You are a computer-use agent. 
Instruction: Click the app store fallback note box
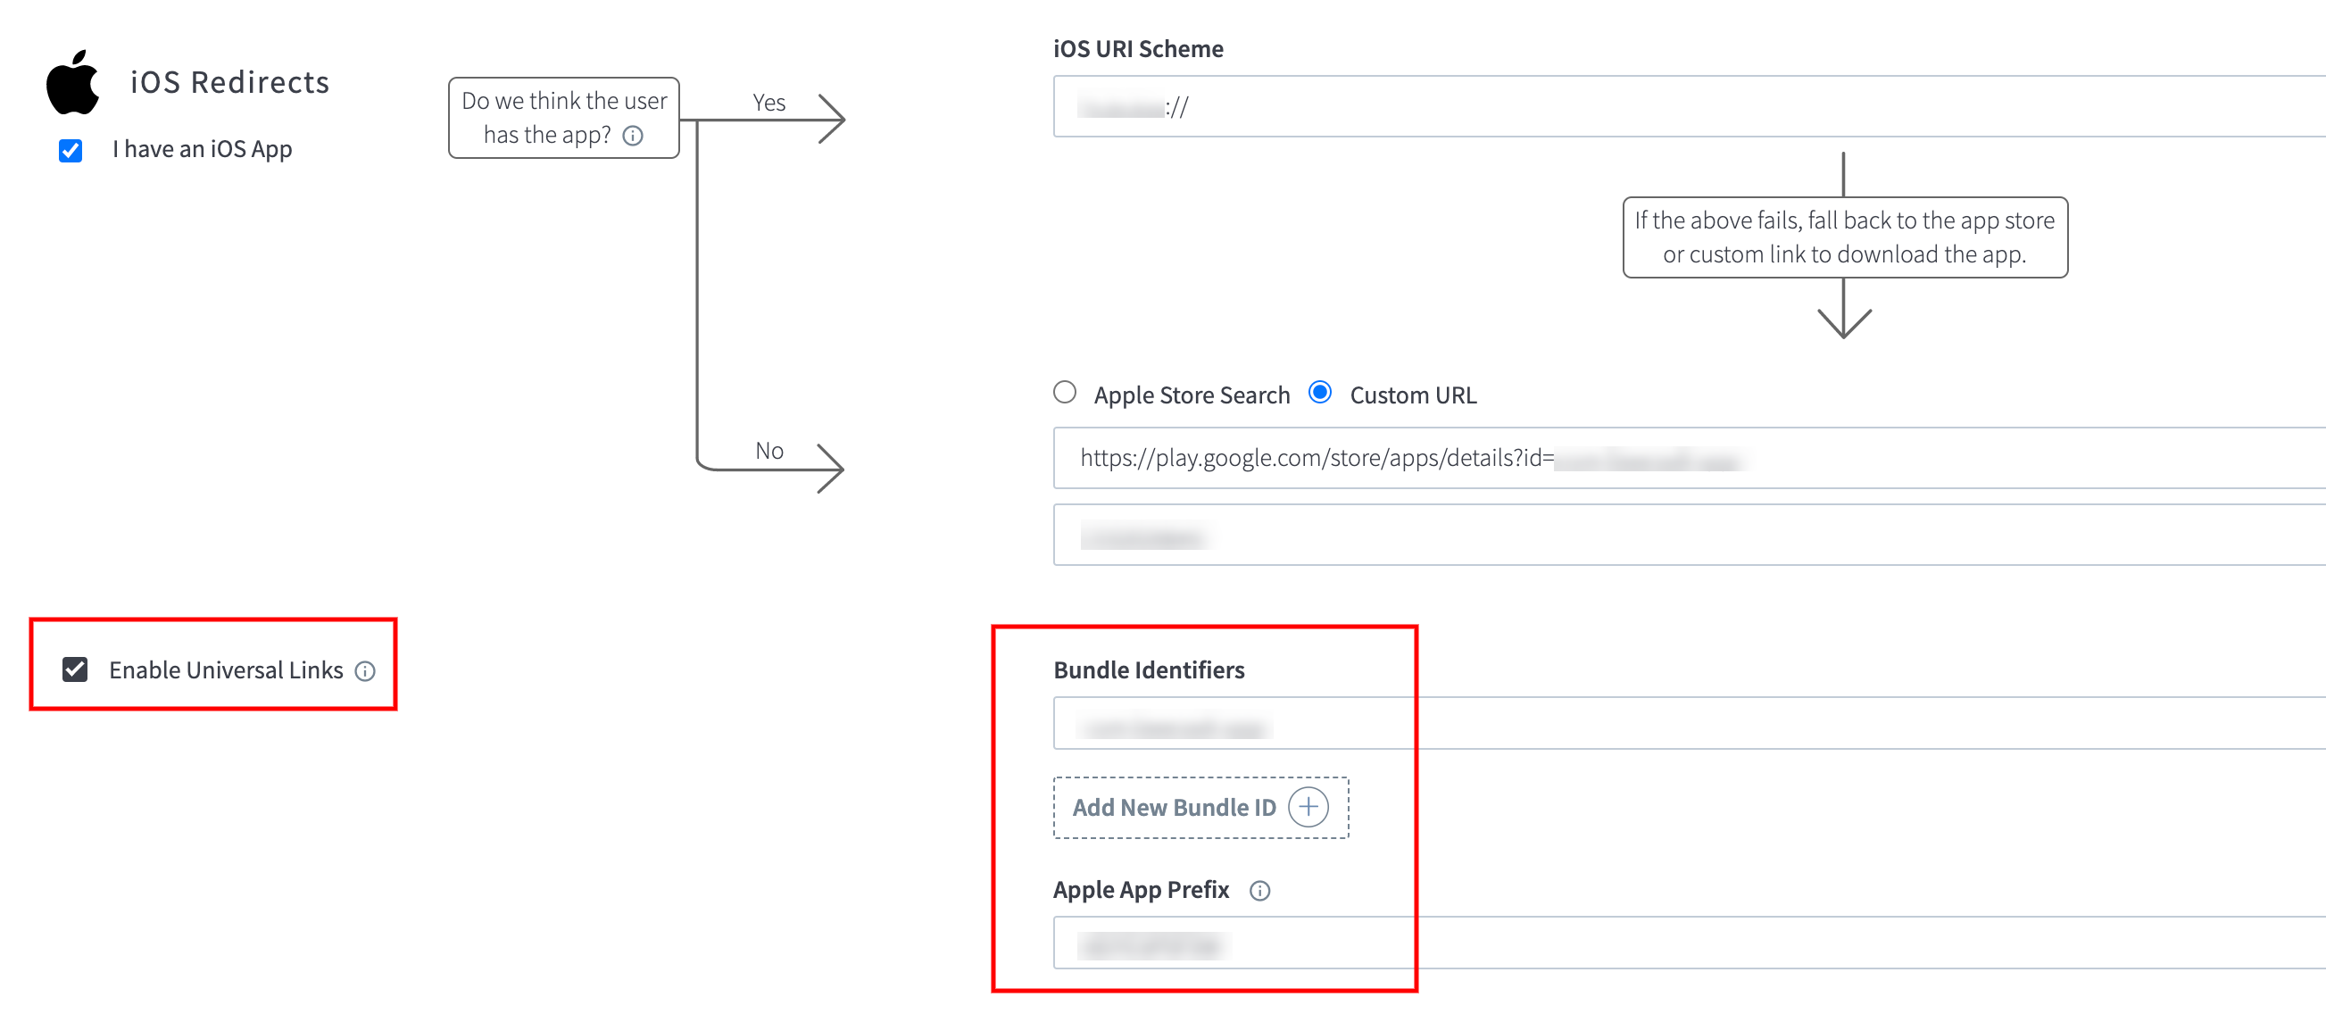click(x=1845, y=237)
